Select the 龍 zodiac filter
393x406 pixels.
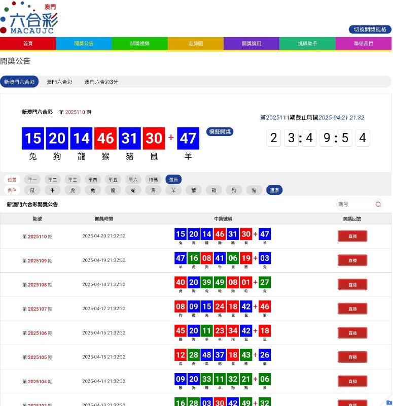tap(113, 190)
